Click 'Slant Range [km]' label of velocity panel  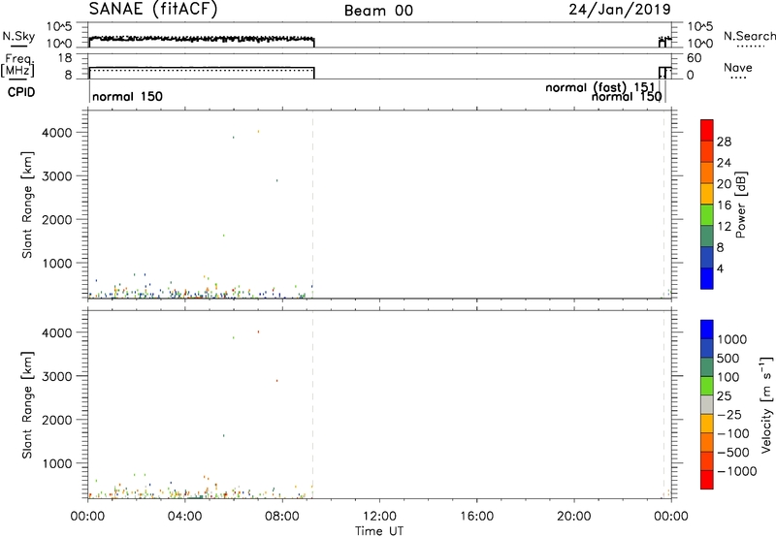click(27, 405)
